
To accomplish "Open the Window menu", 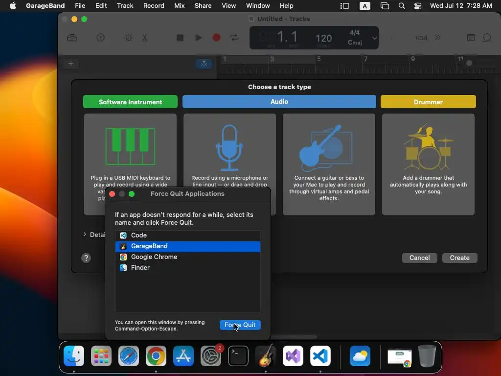I will [x=258, y=6].
